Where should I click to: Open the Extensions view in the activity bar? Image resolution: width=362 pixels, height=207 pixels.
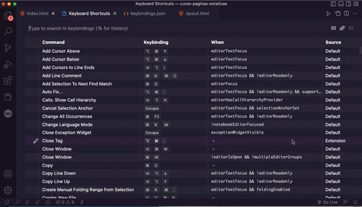click(x=8, y=81)
